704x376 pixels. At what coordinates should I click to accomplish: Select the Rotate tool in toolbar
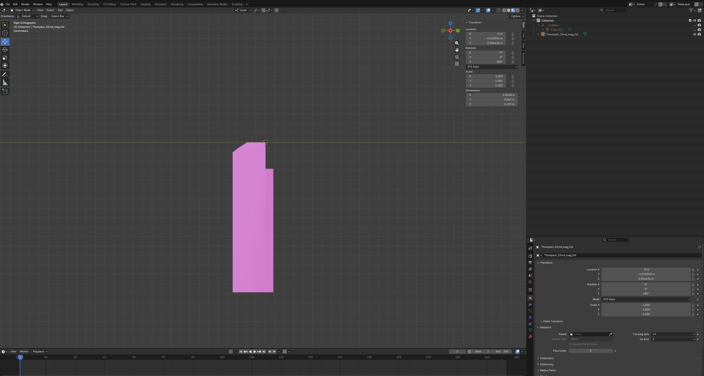5,50
